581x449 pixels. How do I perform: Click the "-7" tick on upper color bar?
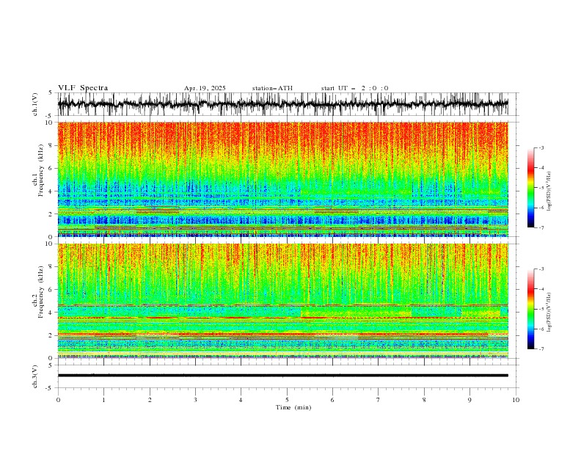click(541, 227)
